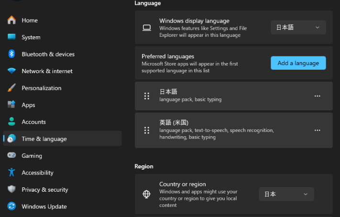Open the Country or region dropdown

tap(286, 194)
